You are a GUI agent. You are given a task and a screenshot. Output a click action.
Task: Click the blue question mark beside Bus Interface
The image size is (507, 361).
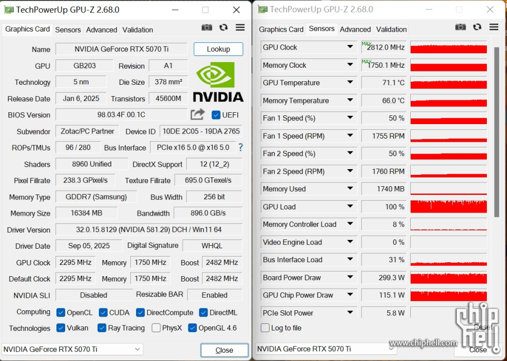point(241,147)
